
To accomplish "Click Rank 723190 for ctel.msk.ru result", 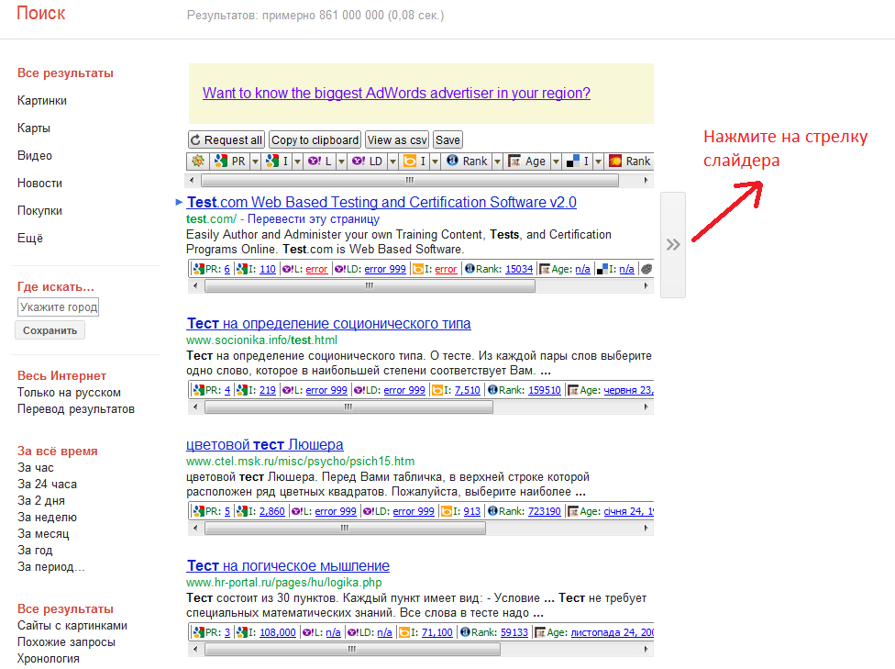I will pos(545,511).
